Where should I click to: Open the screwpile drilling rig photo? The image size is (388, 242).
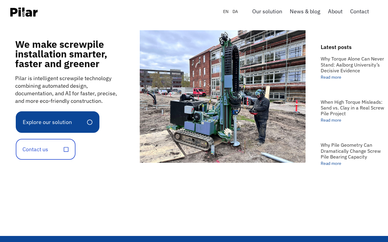pyautogui.click(x=222, y=96)
